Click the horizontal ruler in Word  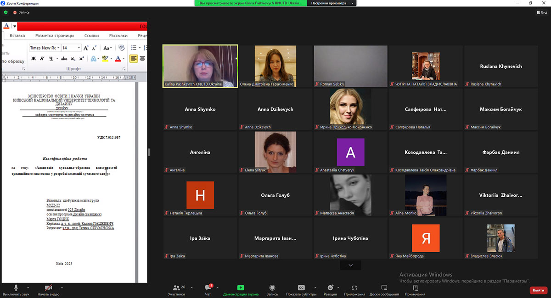[x=68, y=77]
